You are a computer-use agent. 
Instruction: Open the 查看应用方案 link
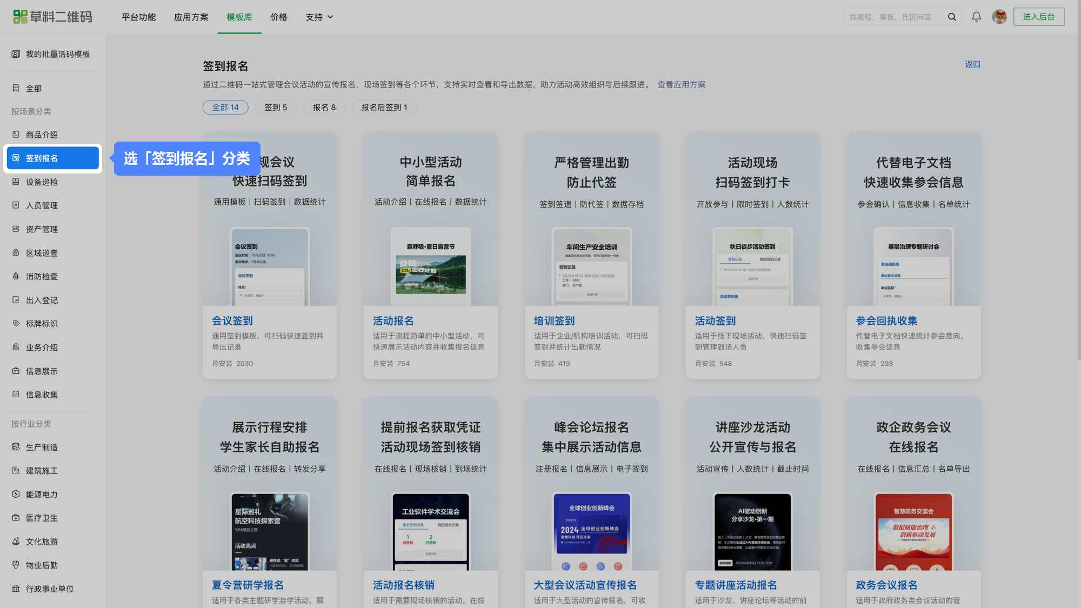tap(682, 85)
